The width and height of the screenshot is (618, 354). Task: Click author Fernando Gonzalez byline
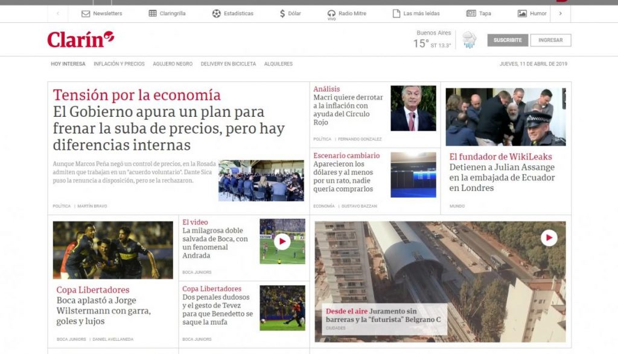[x=360, y=139]
